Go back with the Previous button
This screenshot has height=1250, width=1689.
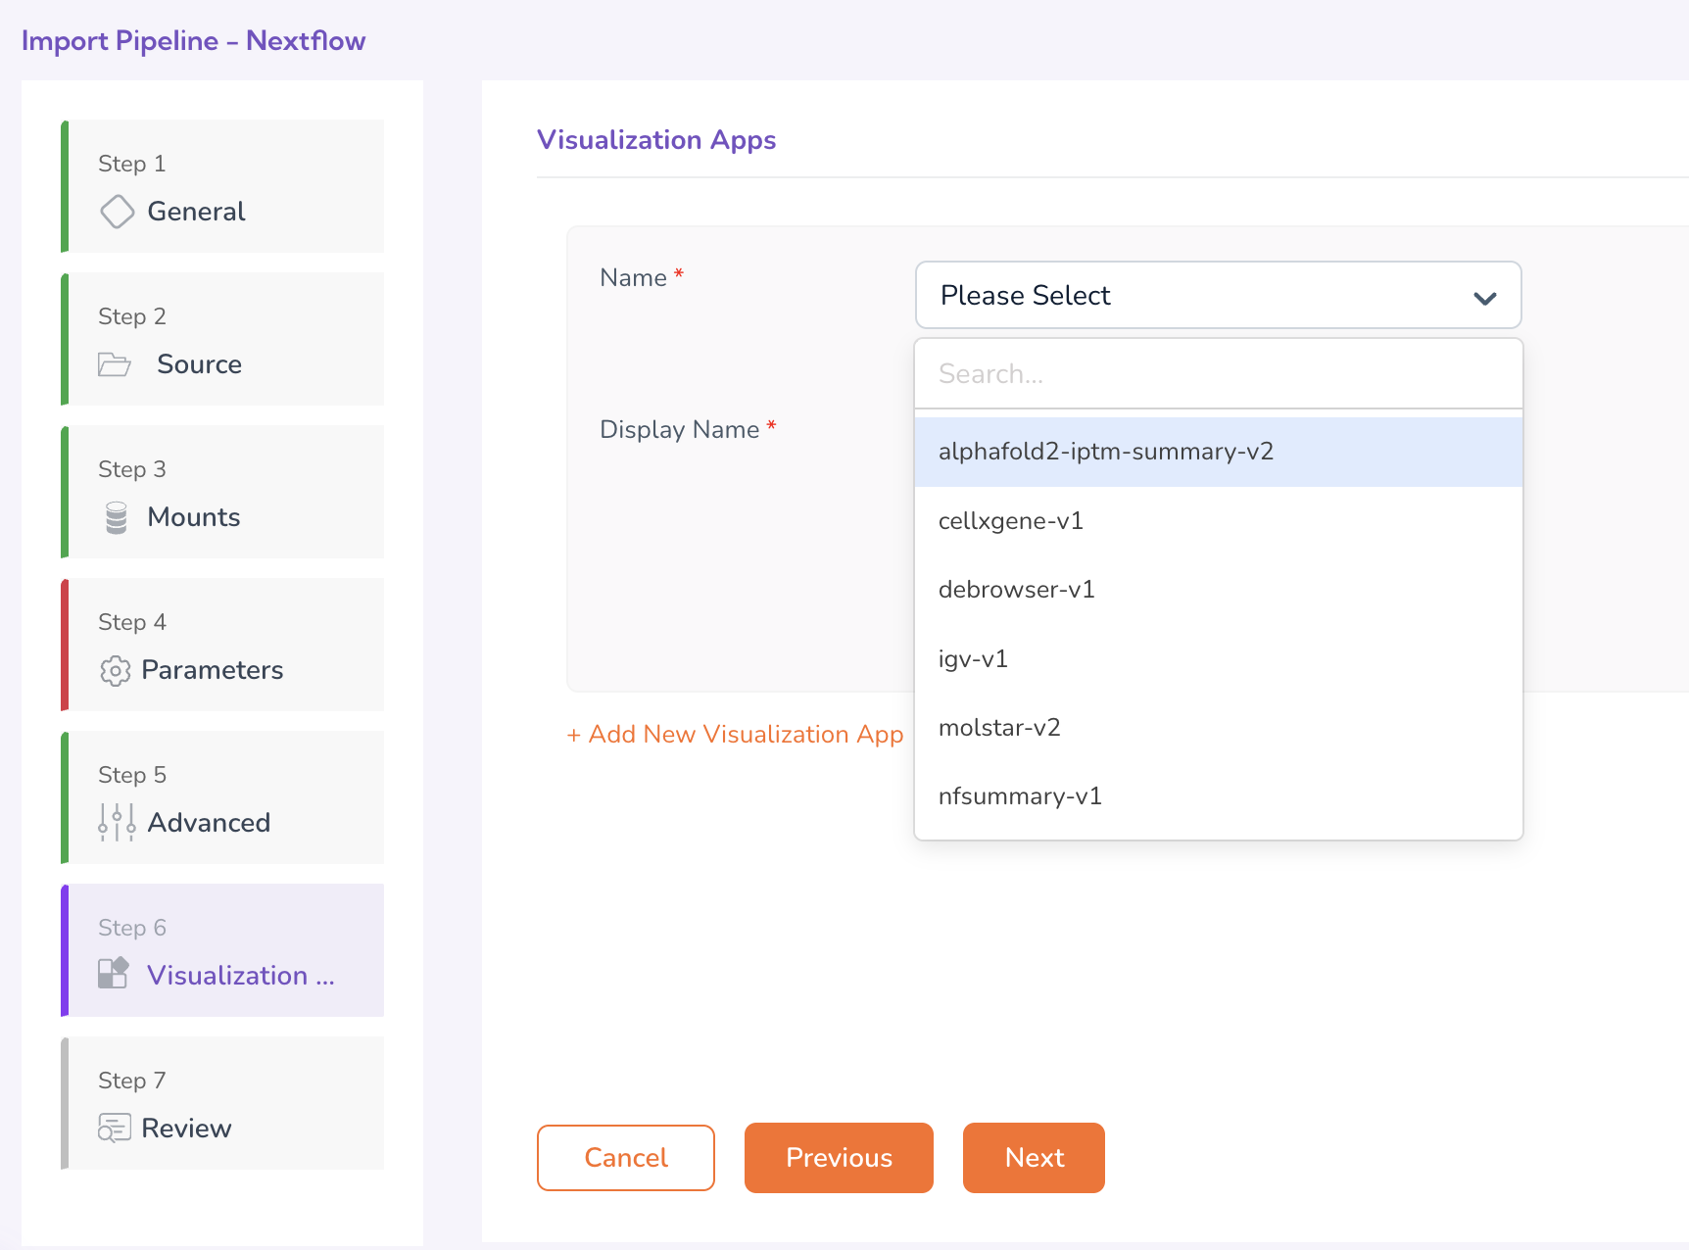[839, 1158]
